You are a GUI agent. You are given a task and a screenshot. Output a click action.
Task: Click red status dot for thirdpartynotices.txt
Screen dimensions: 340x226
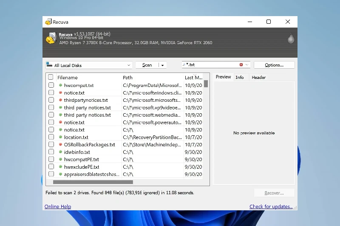coord(60,100)
